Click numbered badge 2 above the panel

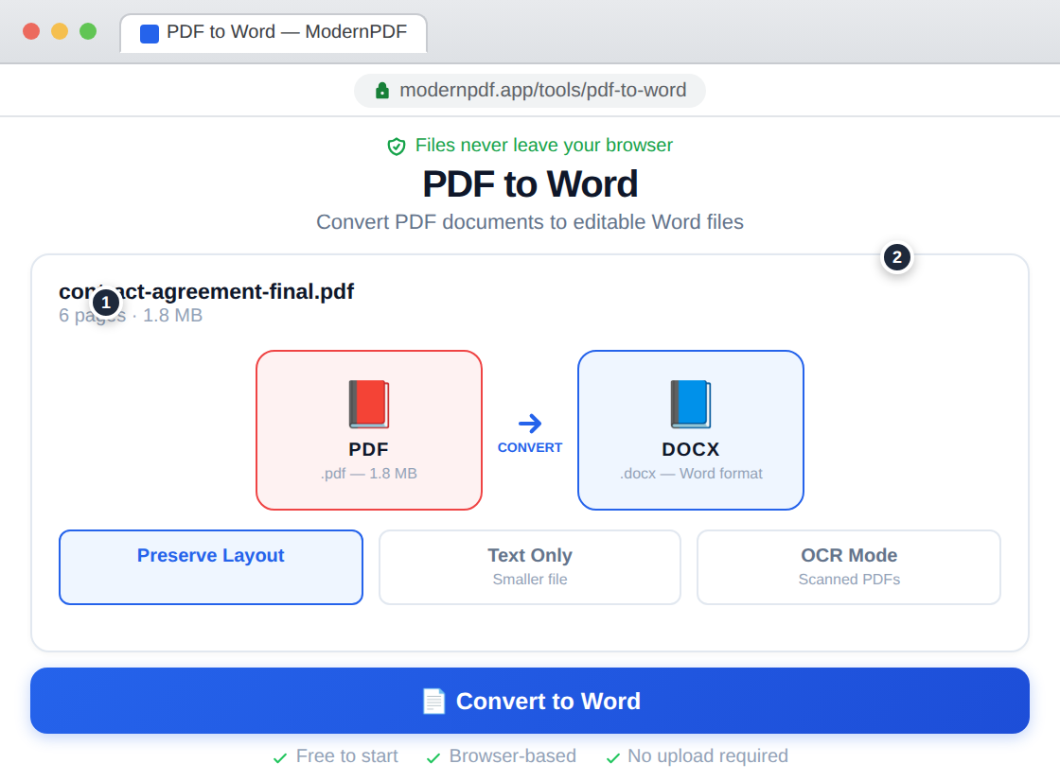point(895,257)
